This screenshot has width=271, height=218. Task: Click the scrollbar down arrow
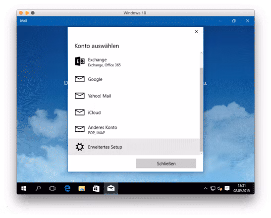(x=201, y=153)
